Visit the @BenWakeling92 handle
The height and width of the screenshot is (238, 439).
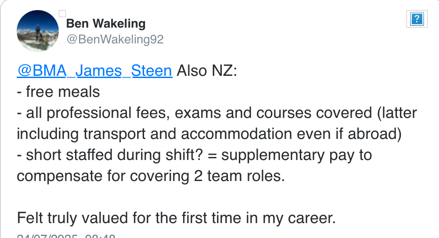click(115, 39)
